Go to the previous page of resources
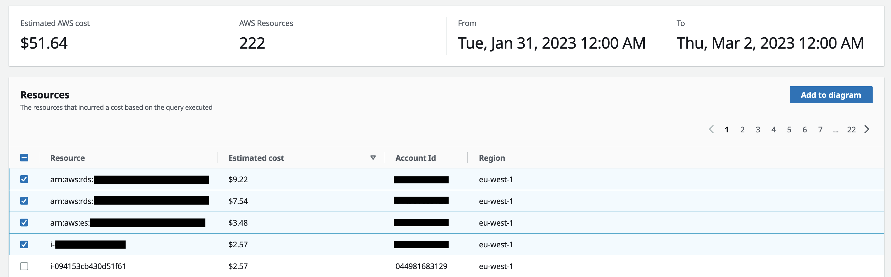 711,129
